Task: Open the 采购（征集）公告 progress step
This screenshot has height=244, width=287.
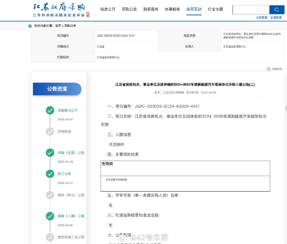Action: [x=71, y=153]
